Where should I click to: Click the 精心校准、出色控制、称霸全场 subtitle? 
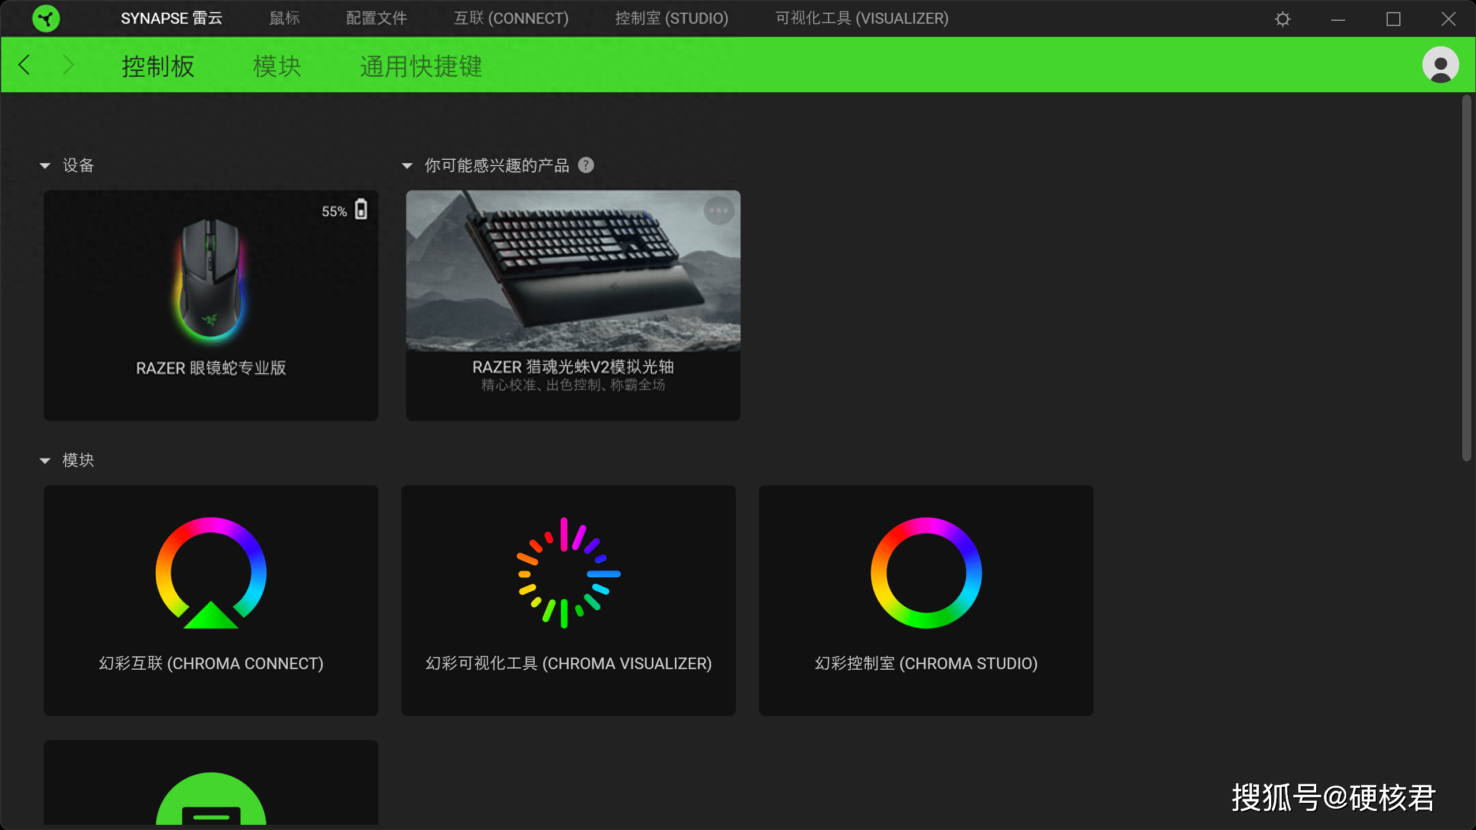tap(573, 385)
